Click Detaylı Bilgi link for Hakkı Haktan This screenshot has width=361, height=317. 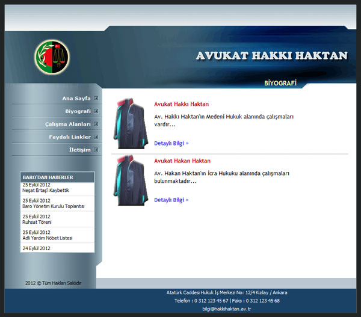(171, 143)
